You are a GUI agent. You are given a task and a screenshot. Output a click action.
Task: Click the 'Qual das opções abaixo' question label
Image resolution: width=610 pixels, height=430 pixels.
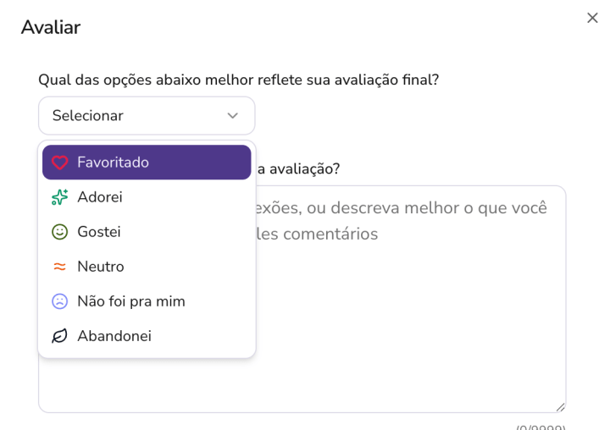click(238, 80)
